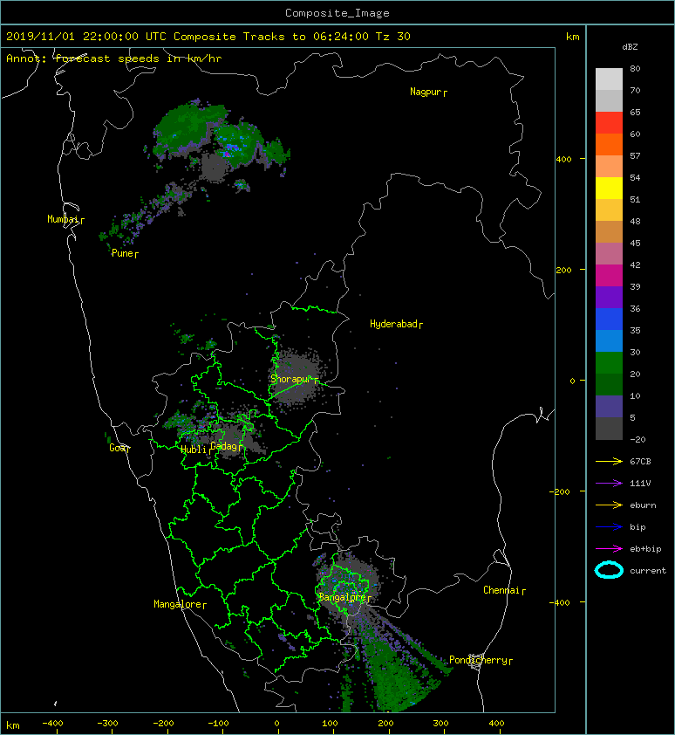Click the radar echo cluster over Bangalore

pos(348,586)
